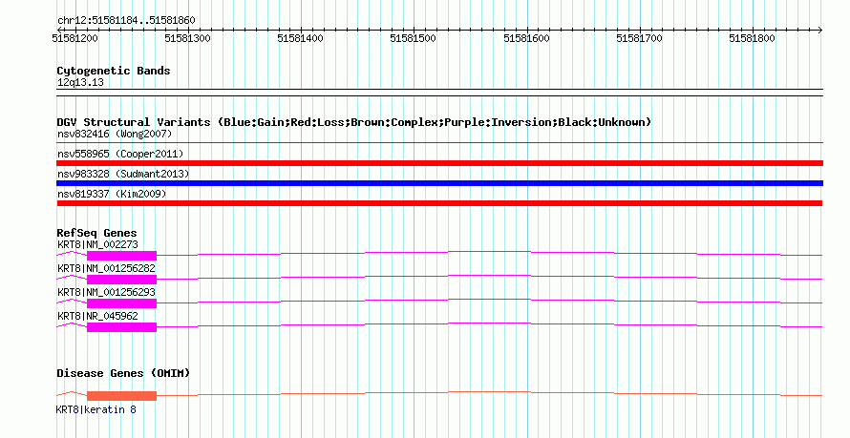Click the nsv983328 (Sudmant2013) label
Screen dimensions: 850x438
pyautogui.click(x=123, y=174)
